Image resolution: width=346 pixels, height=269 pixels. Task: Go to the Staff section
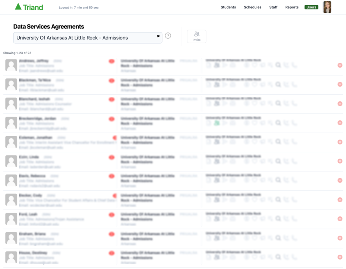point(273,7)
